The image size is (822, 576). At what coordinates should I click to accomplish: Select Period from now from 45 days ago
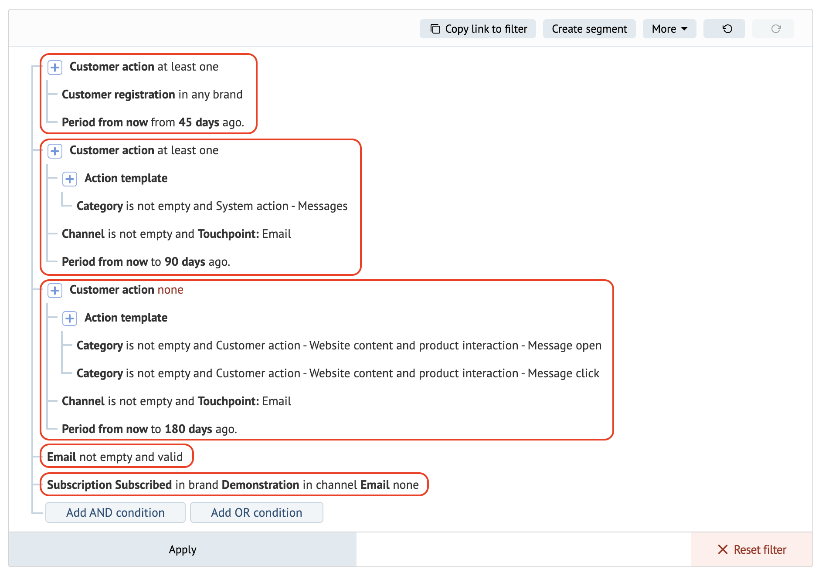coord(153,122)
